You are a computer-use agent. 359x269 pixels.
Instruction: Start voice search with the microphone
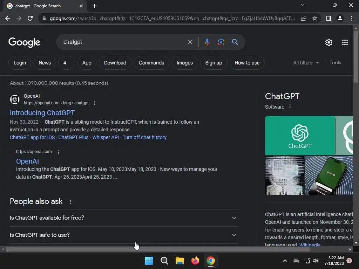click(207, 42)
